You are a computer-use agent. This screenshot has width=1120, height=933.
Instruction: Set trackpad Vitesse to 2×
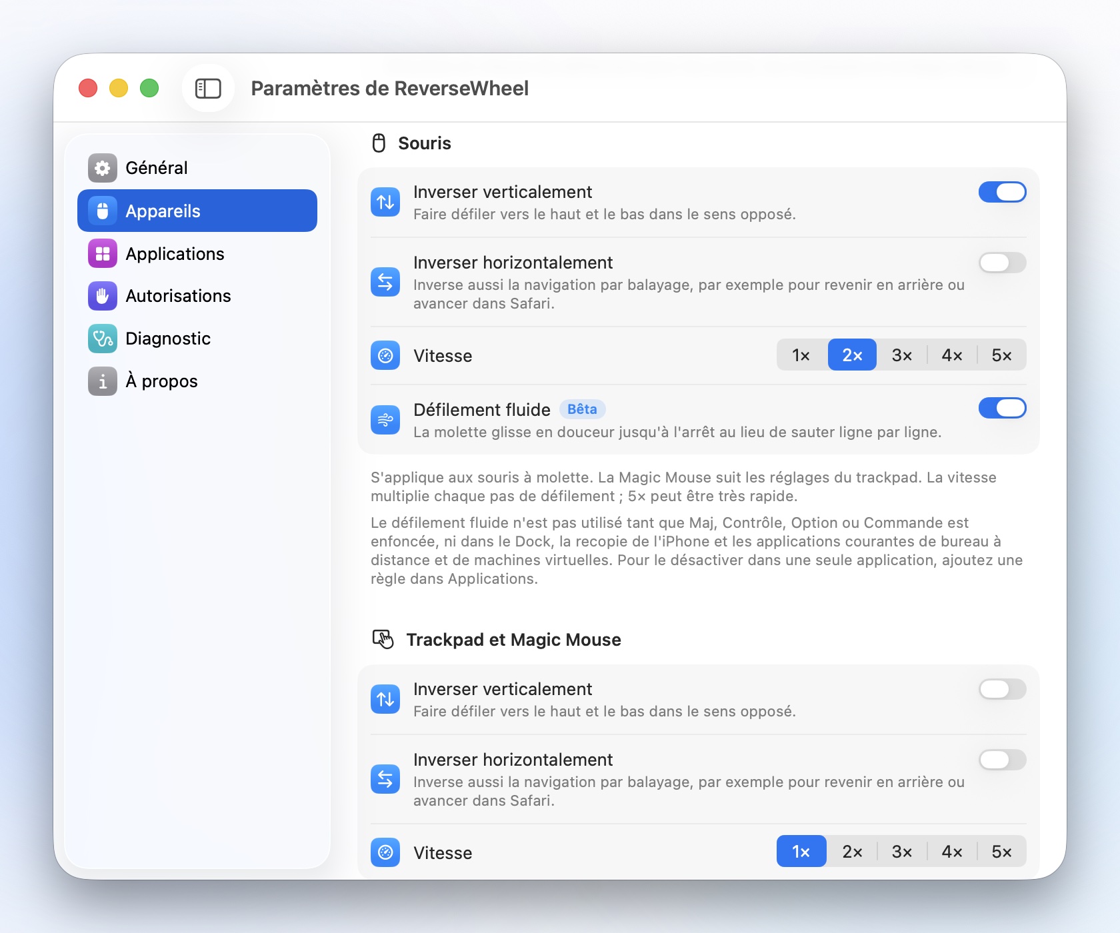click(x=852, y=852)
